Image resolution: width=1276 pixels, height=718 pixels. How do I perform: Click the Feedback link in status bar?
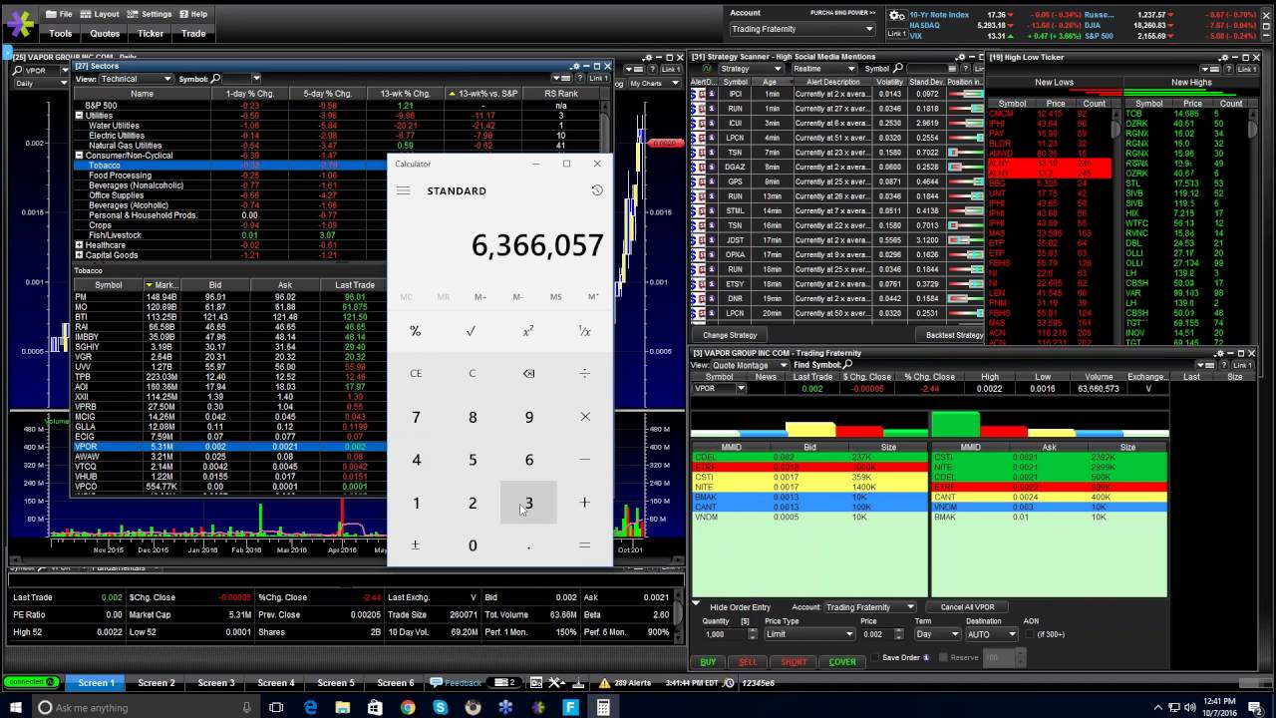457,683
